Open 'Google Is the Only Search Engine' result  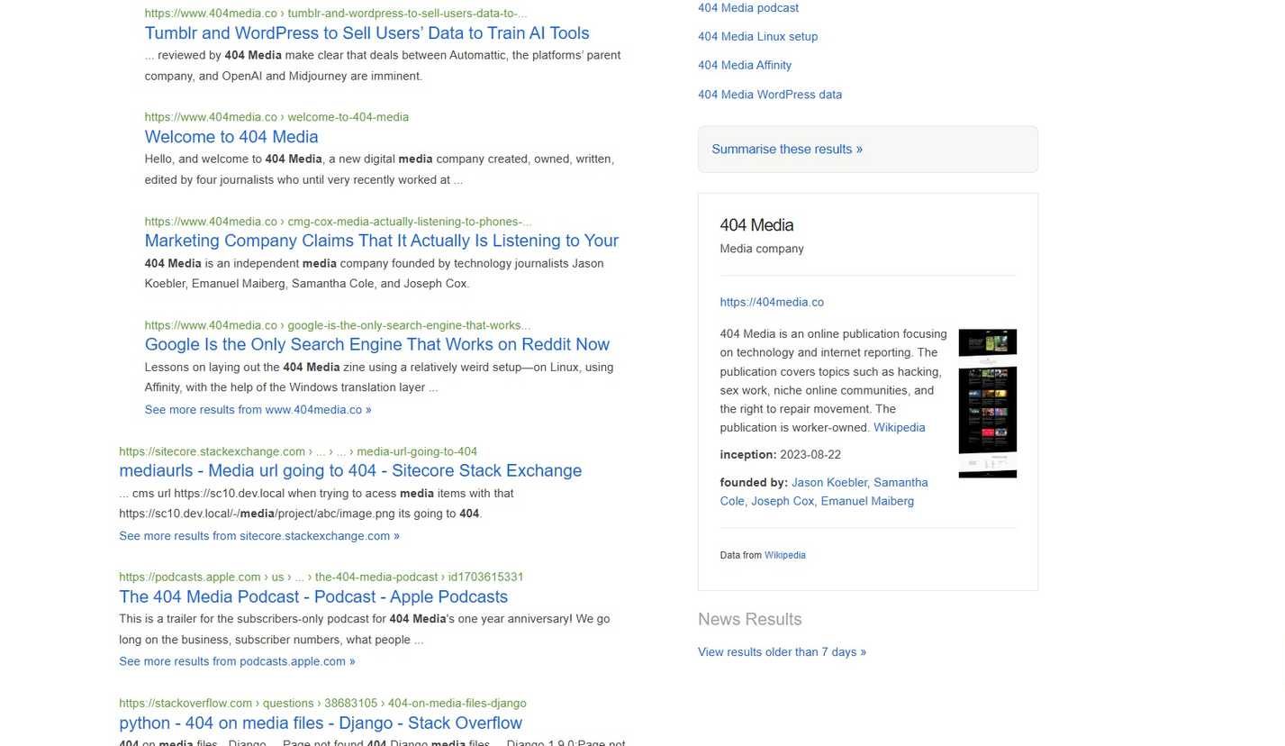(x=376, y=344)
